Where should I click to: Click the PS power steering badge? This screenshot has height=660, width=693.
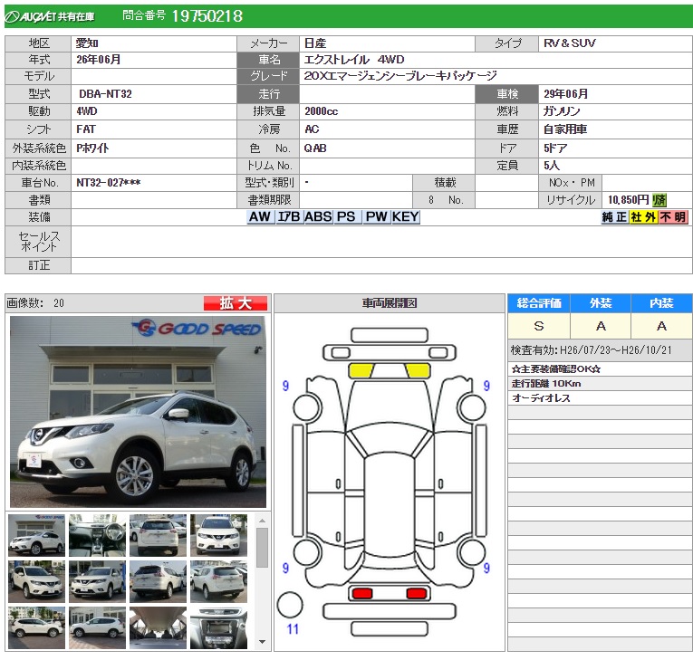click(x=346, y=217)
